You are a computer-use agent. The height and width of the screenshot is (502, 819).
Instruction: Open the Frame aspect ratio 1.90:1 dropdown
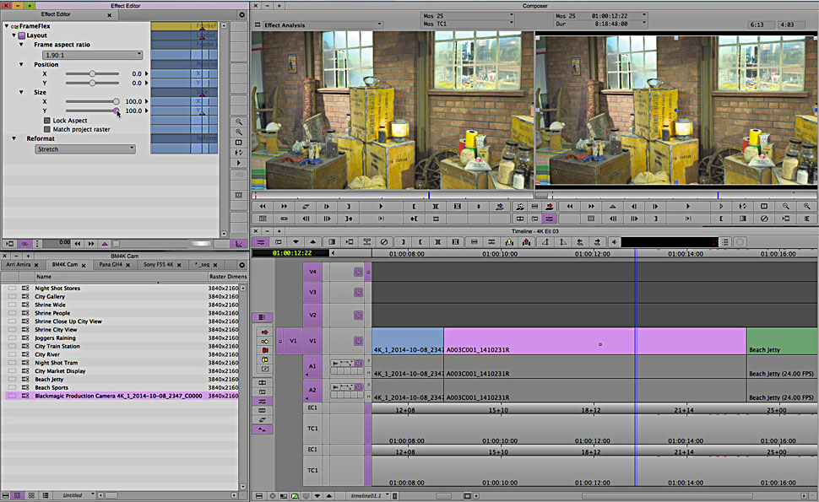click(x=92, y=55)
